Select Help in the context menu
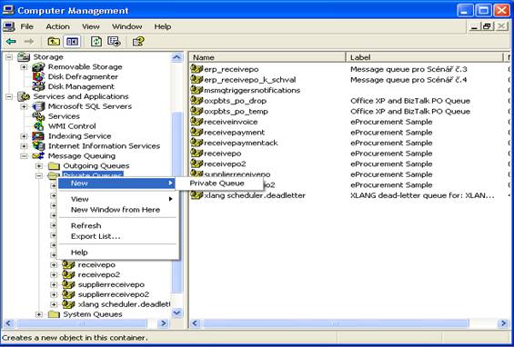The width and height of the screenshot is (514, 347). pos(116,252)
